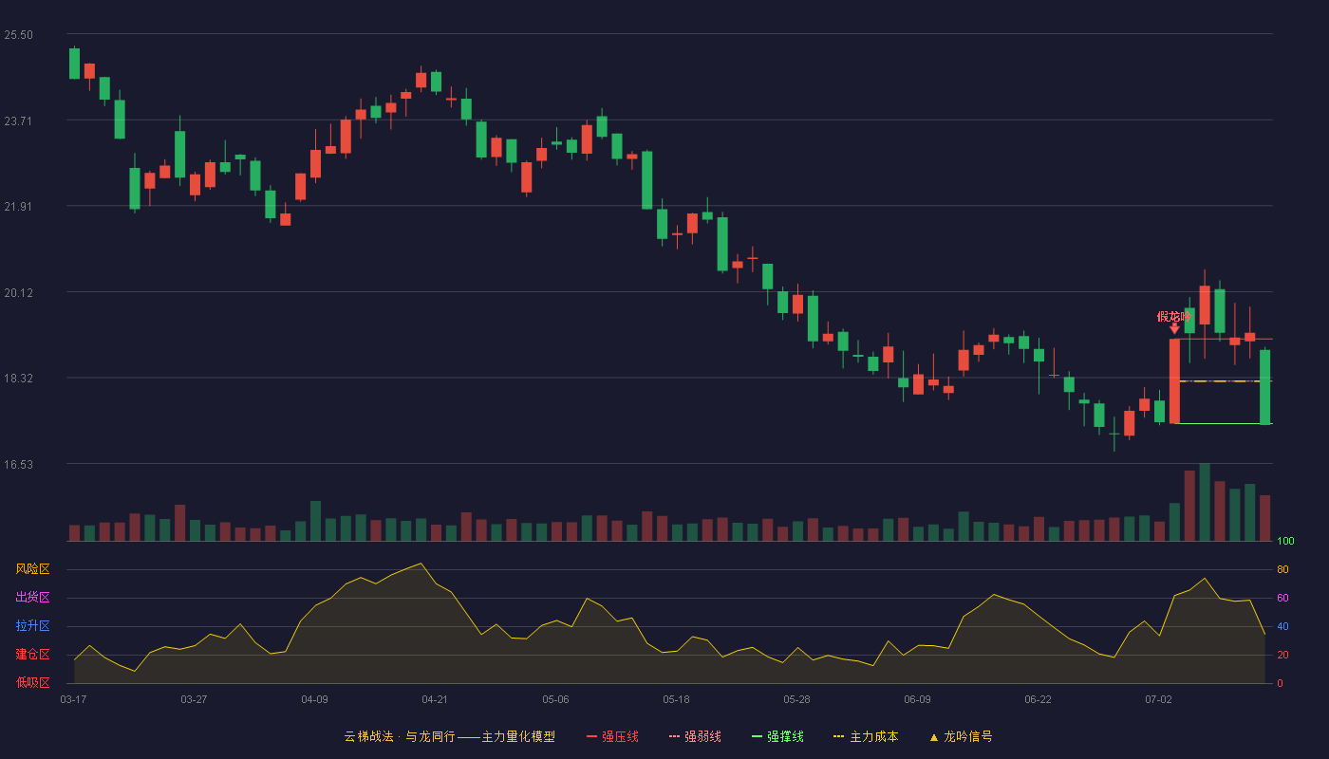1329x759 pixels.
Task: Click the 04-09 date label
Action: pyautogui.click(x=314, y=699)
